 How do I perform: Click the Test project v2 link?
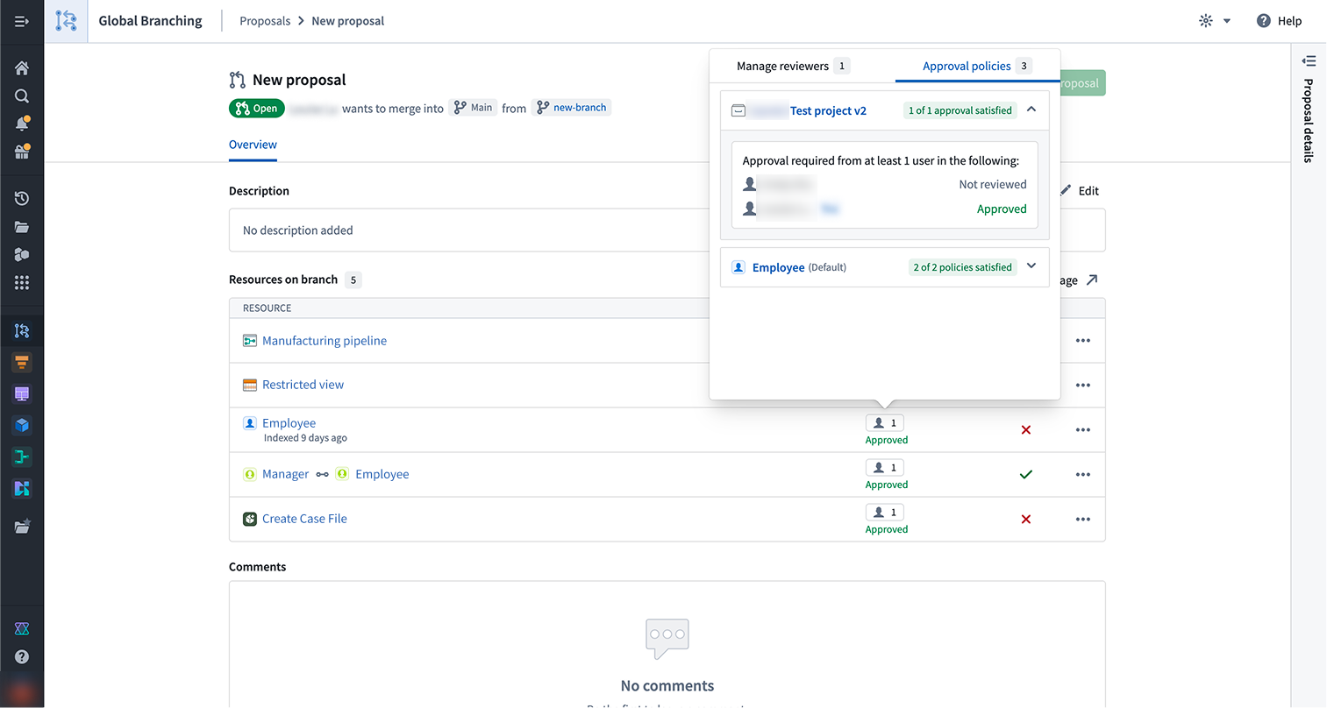[x=828, y=110]
